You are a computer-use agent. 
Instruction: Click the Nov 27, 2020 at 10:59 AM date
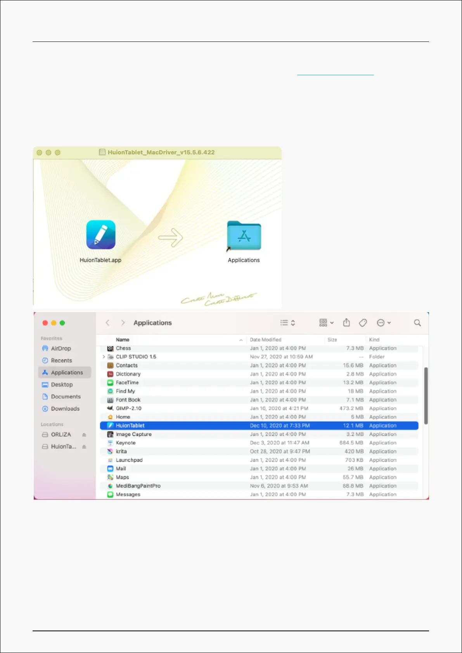pyautogui.click(x=281, y=357)
